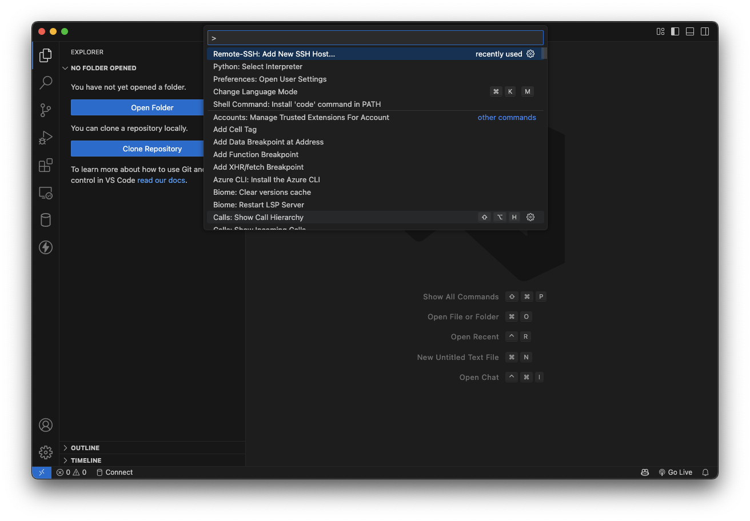The image size is (750, 521).
Task: Open the Accounts icon in the sidebar
Action: [x=46, y=424]
